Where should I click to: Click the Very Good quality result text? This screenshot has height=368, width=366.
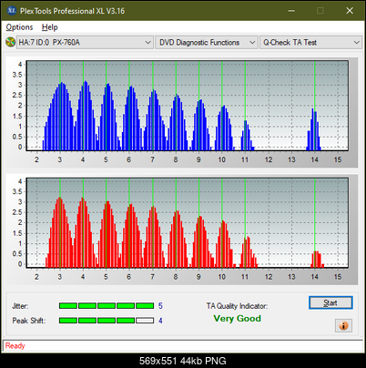tap(237, 319)
